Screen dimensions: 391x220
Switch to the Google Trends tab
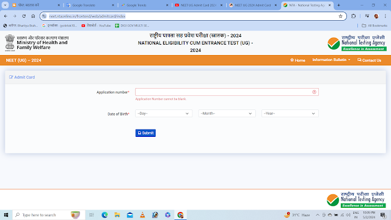point(144,5)
